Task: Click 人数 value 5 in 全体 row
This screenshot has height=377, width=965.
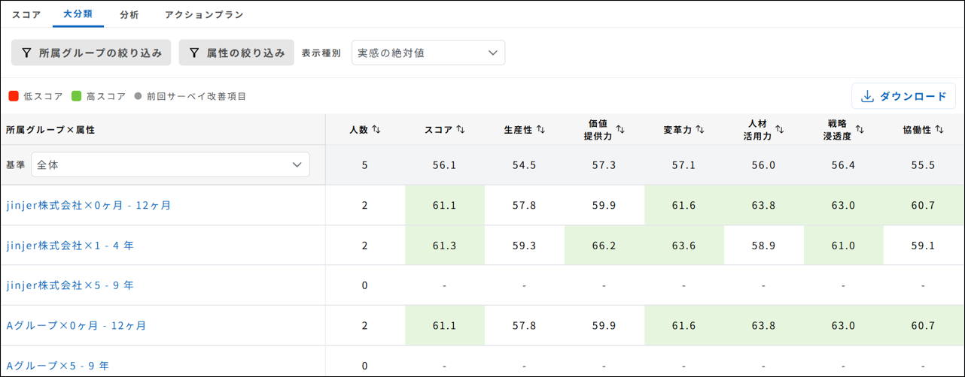Action: [x=364, y=165]
